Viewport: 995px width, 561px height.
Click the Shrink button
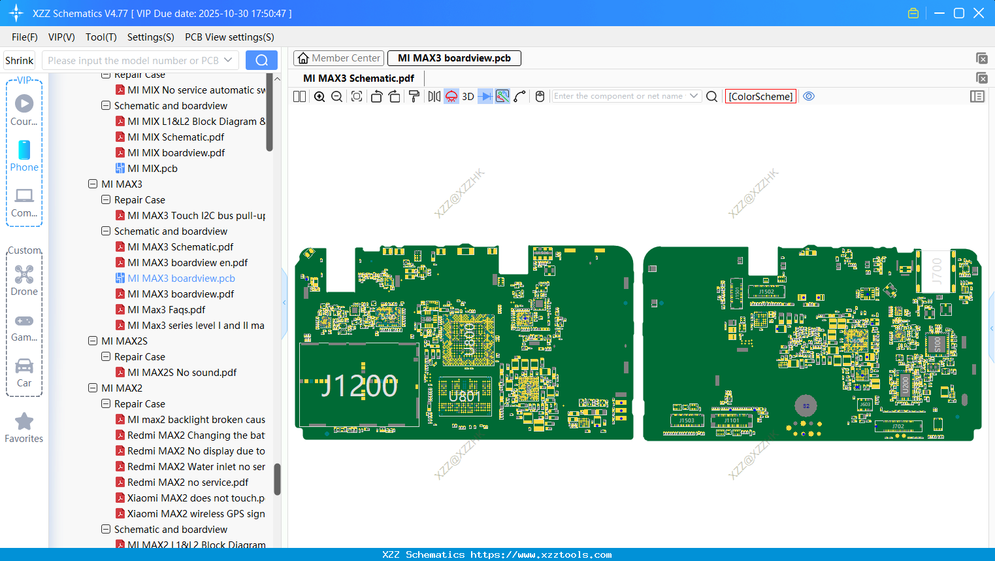[x=20, y=60]
